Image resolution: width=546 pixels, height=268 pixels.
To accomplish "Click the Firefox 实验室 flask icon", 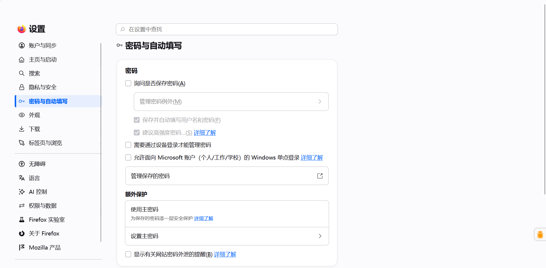I will click(x=22, y=220).
